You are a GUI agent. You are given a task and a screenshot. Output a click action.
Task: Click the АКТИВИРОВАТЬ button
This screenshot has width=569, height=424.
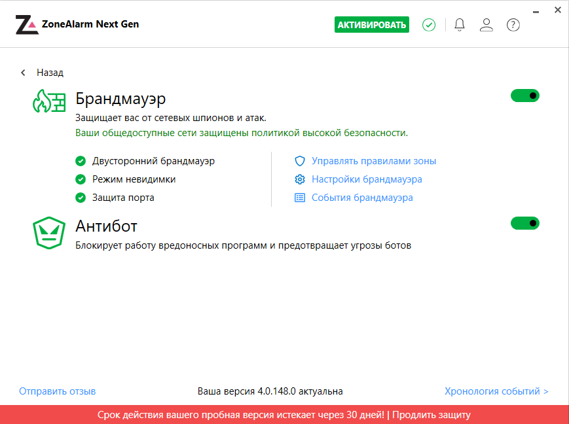[372, 25]
